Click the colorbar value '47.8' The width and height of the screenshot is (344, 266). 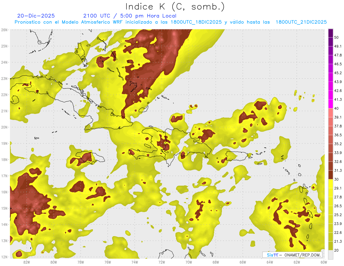click(x=338, y=55)
